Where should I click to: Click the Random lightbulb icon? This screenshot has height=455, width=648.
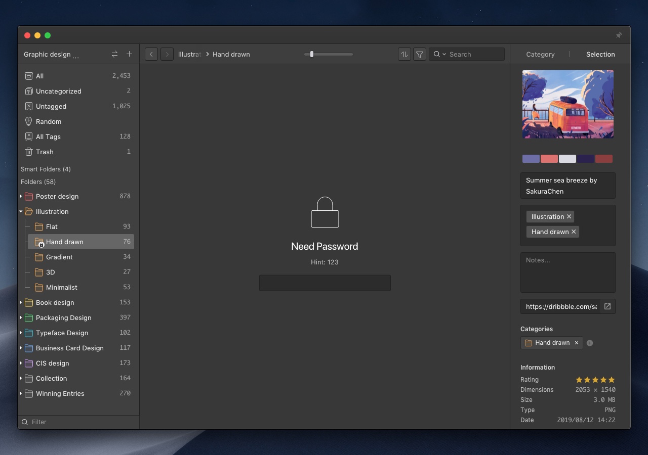click(29, 121)
